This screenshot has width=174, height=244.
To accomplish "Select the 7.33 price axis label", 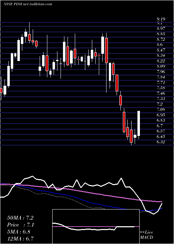I will pyautogui.click(x=161, y=99).
